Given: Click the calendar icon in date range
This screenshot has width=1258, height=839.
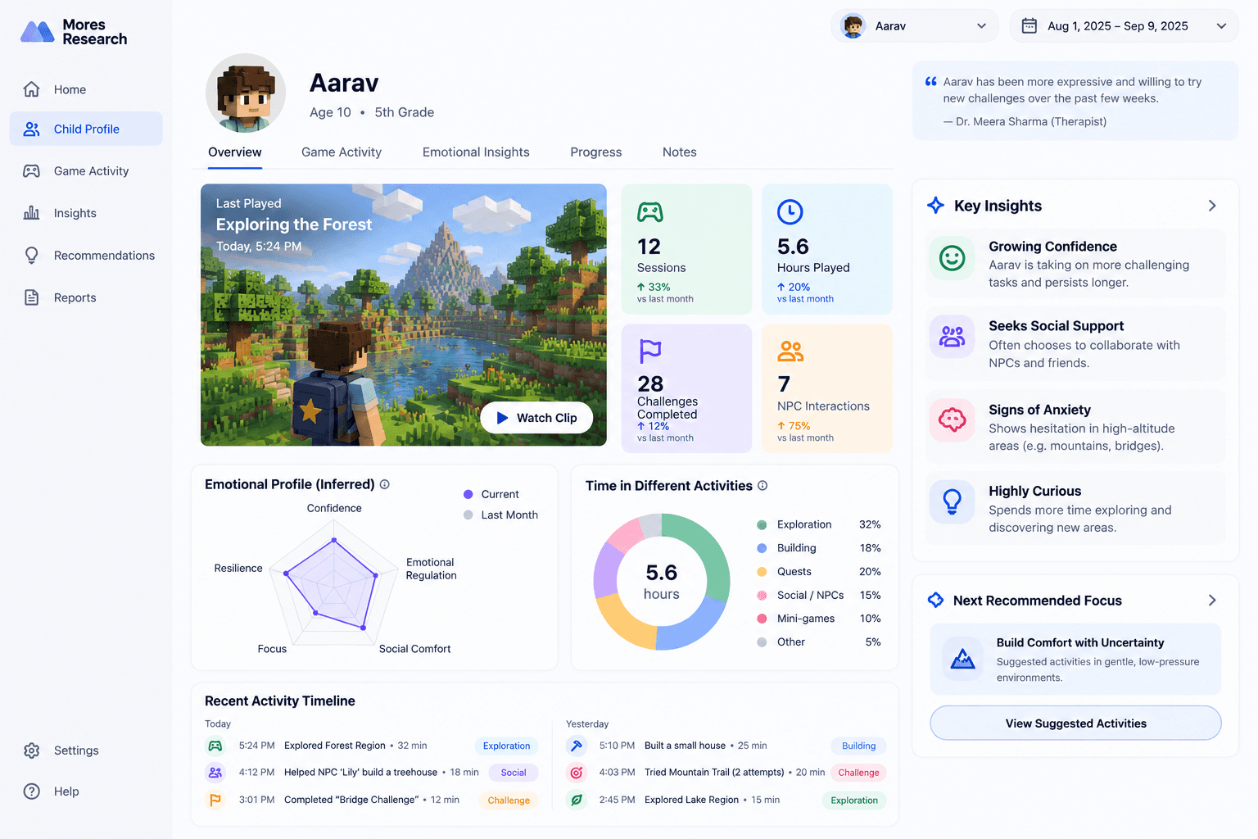Looking at the screenshot, I should click(1029, 25).
